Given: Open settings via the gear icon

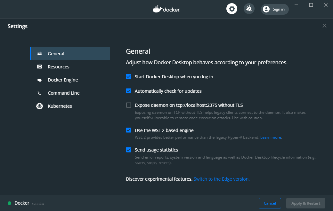Looking at the screenshot, I should (232, 9).
